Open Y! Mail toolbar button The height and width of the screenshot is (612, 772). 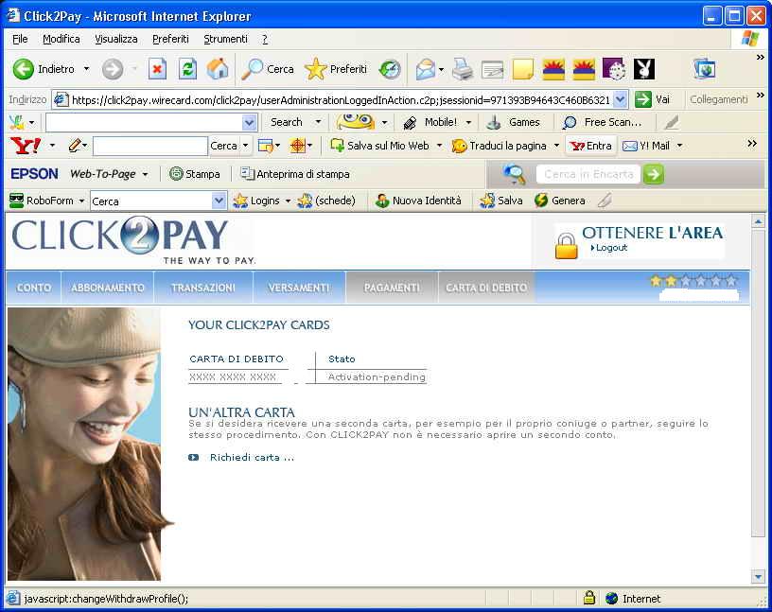pyautogui.click(x=646, y=146)
